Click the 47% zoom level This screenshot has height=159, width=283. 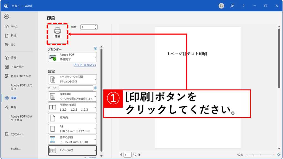[x=240, y=155]
